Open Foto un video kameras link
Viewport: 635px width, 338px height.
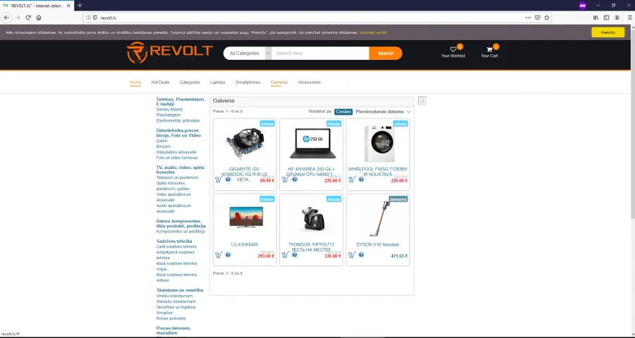[x=177, y=158]
